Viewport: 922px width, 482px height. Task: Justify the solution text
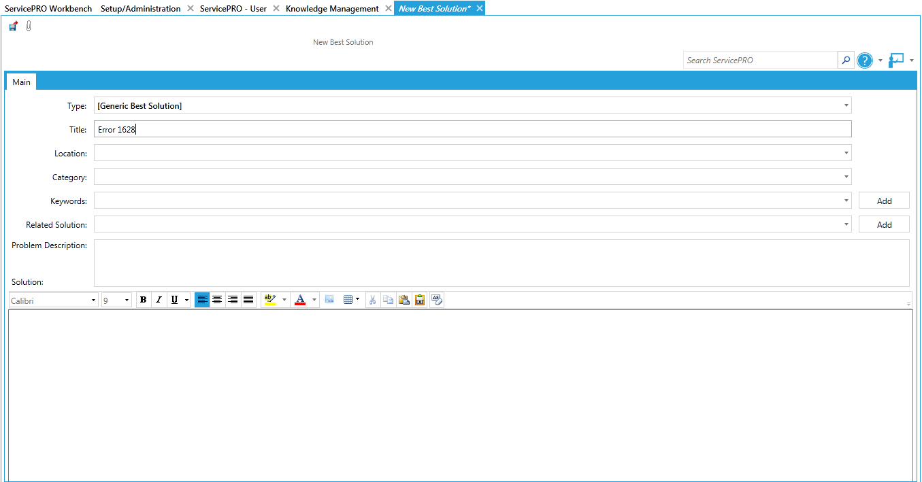click(248, 300)
